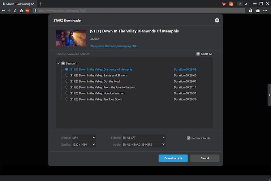Switch to dark theme moon icon
Image resolution: width=271 pixels, height=181 pixels.
246,4
